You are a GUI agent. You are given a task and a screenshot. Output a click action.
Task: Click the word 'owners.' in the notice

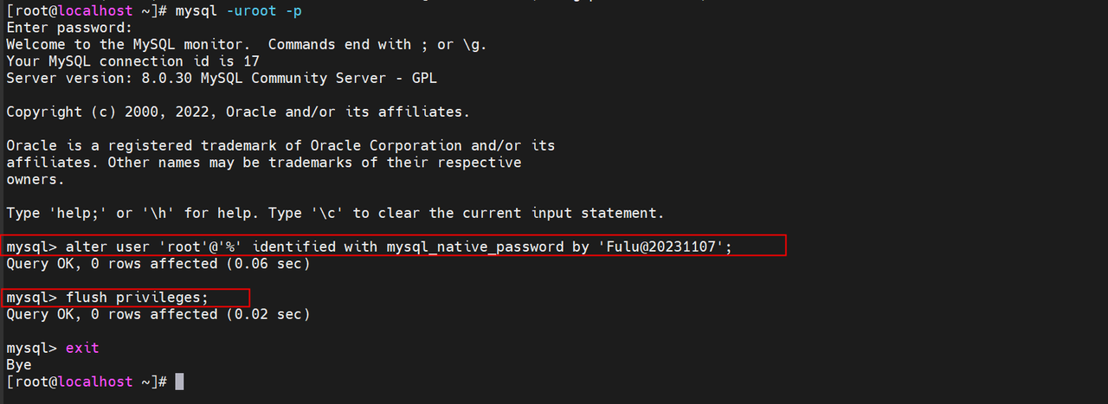35,179
